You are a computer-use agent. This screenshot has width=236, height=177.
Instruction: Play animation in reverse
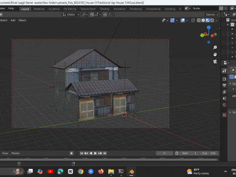(91, 153)
